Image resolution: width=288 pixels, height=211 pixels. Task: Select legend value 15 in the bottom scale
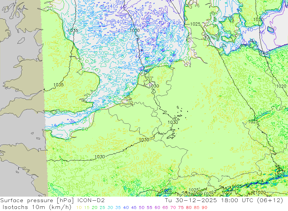tap(87, 208)
